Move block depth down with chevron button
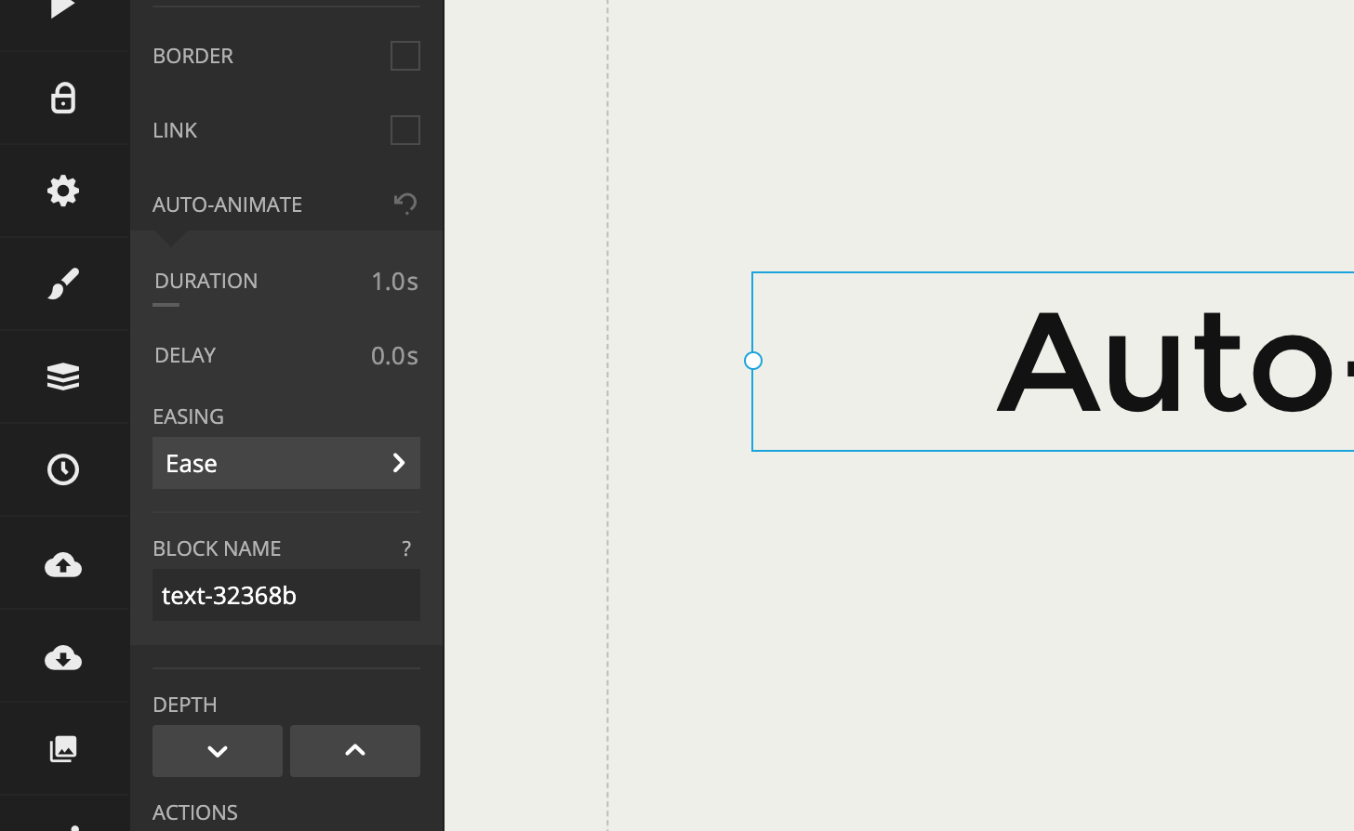This screenshot has height=831, width=1354. (218, 751)
